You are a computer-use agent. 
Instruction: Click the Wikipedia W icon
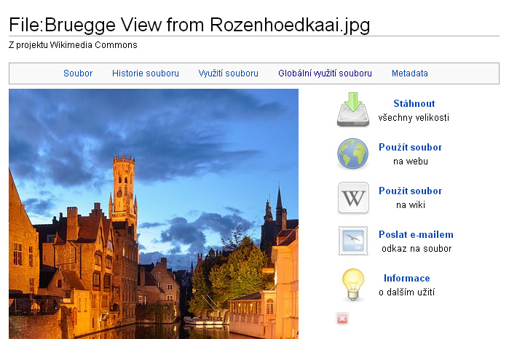pos(353,198)
